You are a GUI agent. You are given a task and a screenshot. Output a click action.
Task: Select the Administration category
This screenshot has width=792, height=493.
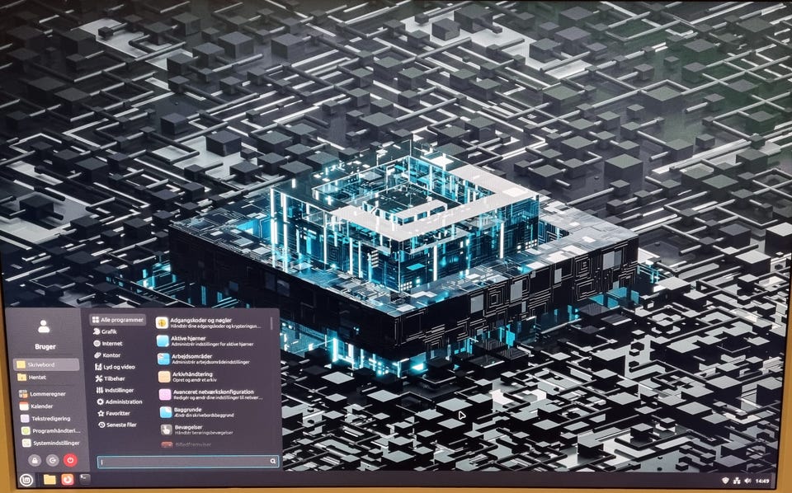coord(120,401)
